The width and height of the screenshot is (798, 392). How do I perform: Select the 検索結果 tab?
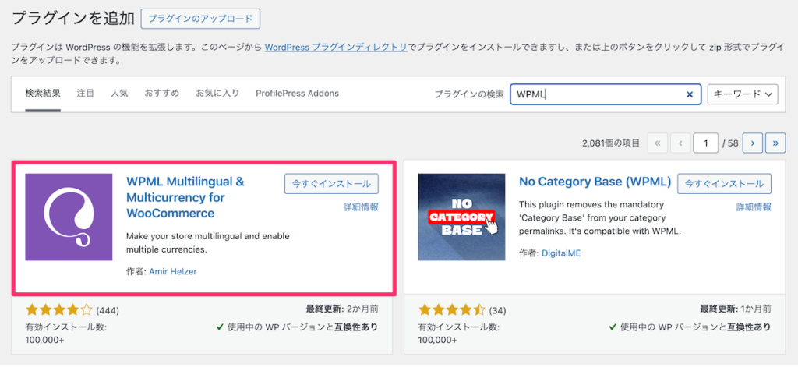tap(43, 94)
